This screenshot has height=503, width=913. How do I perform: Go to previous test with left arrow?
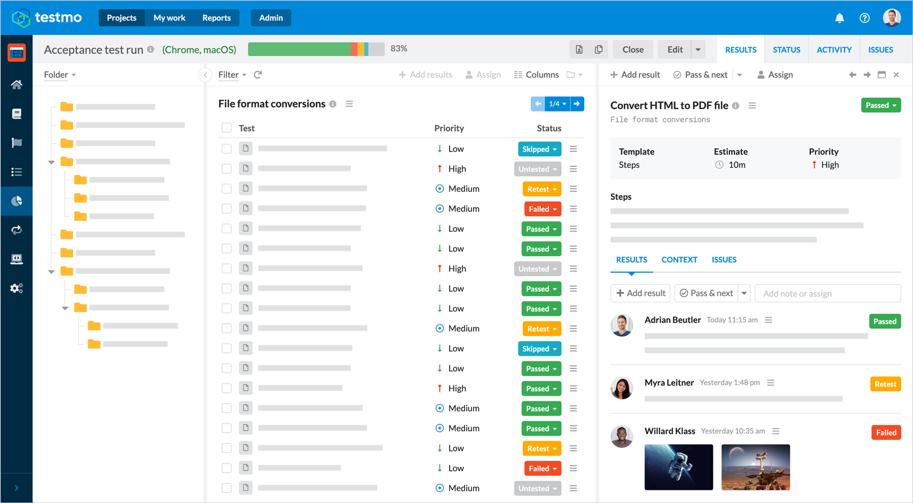tap(853, 75)
